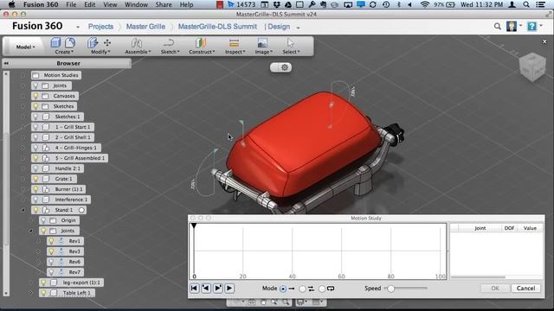Viewport: 554px width, 311px height.
Task: Open the Wi-Fi status menu
Action: (425, 4)
